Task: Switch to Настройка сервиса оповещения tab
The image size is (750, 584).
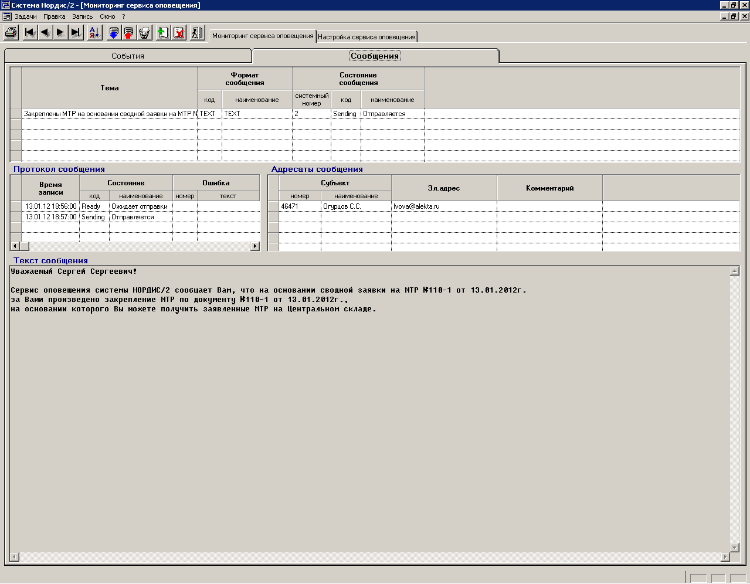Action: 366,37
